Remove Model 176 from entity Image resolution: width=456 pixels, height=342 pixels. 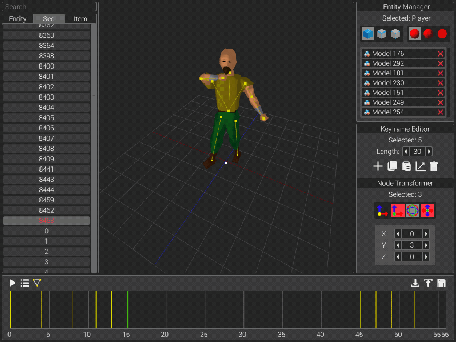tap(441, 54)
